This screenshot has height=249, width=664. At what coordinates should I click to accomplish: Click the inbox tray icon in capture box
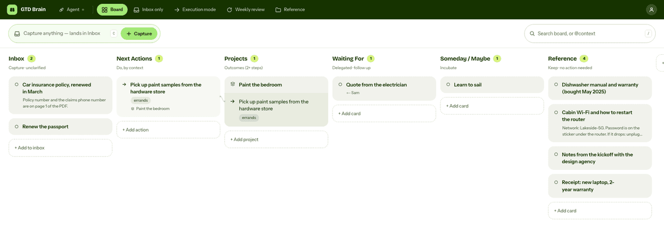point(18,34)
